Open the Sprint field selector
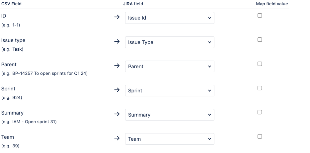Screen dimensions: 310x153 tap(170, 90)
